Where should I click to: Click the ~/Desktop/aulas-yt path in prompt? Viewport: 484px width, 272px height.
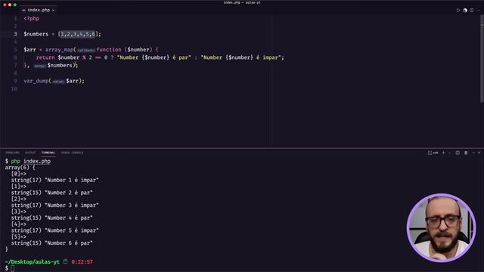pos(32,262)
